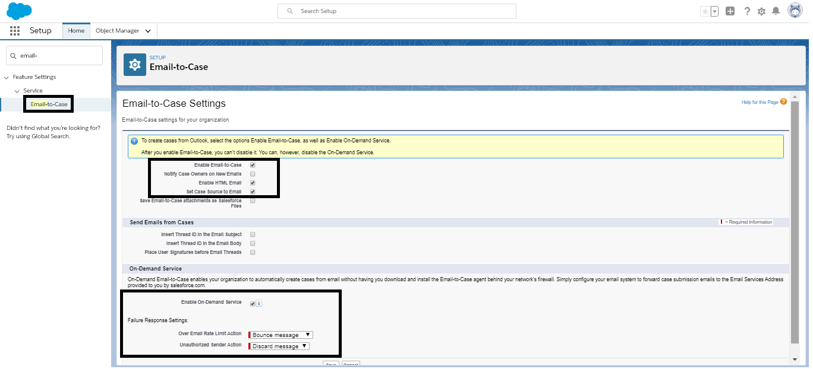The width and height of the screenshot is (813, 369).
Task: Toggle the Enable Email-to-Case checkbox
Action: point(253,165)
